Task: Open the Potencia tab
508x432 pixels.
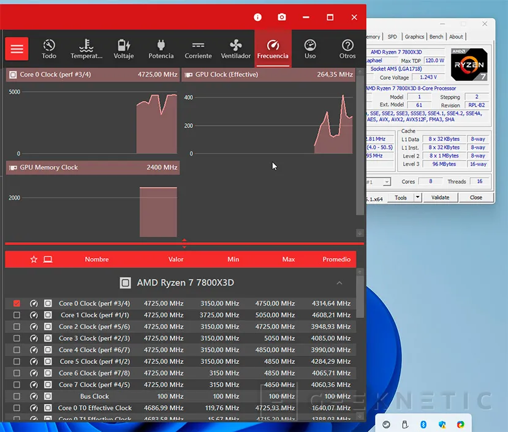Action: tap(161, 49)
